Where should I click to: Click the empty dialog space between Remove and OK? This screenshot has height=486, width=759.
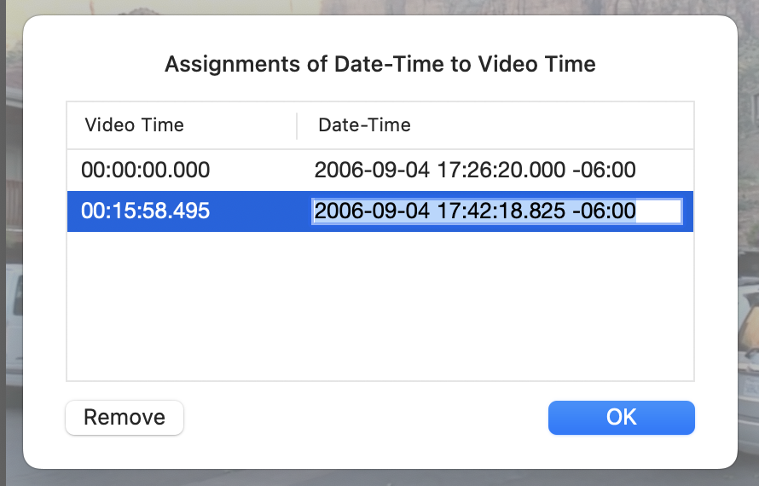click(x=366, y=417)
